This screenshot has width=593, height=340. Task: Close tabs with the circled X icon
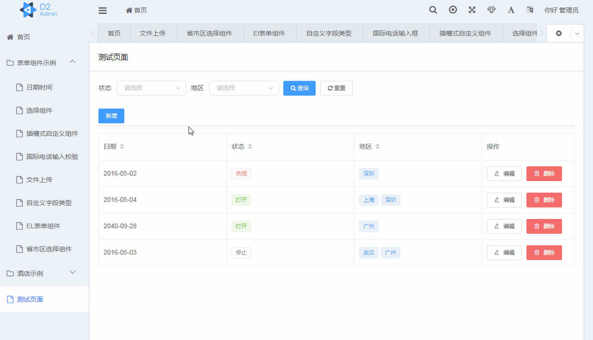[x=559, y=33]
